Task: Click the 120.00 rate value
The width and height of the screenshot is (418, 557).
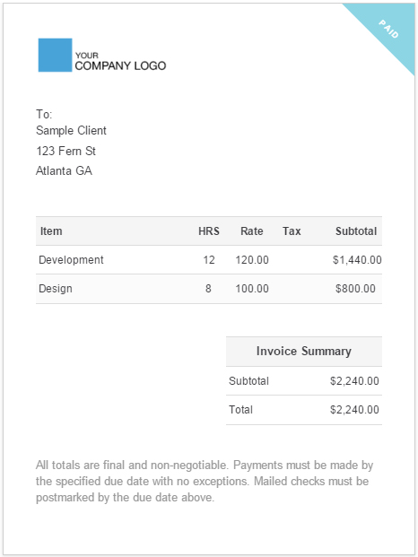Action: click(252, 260)
